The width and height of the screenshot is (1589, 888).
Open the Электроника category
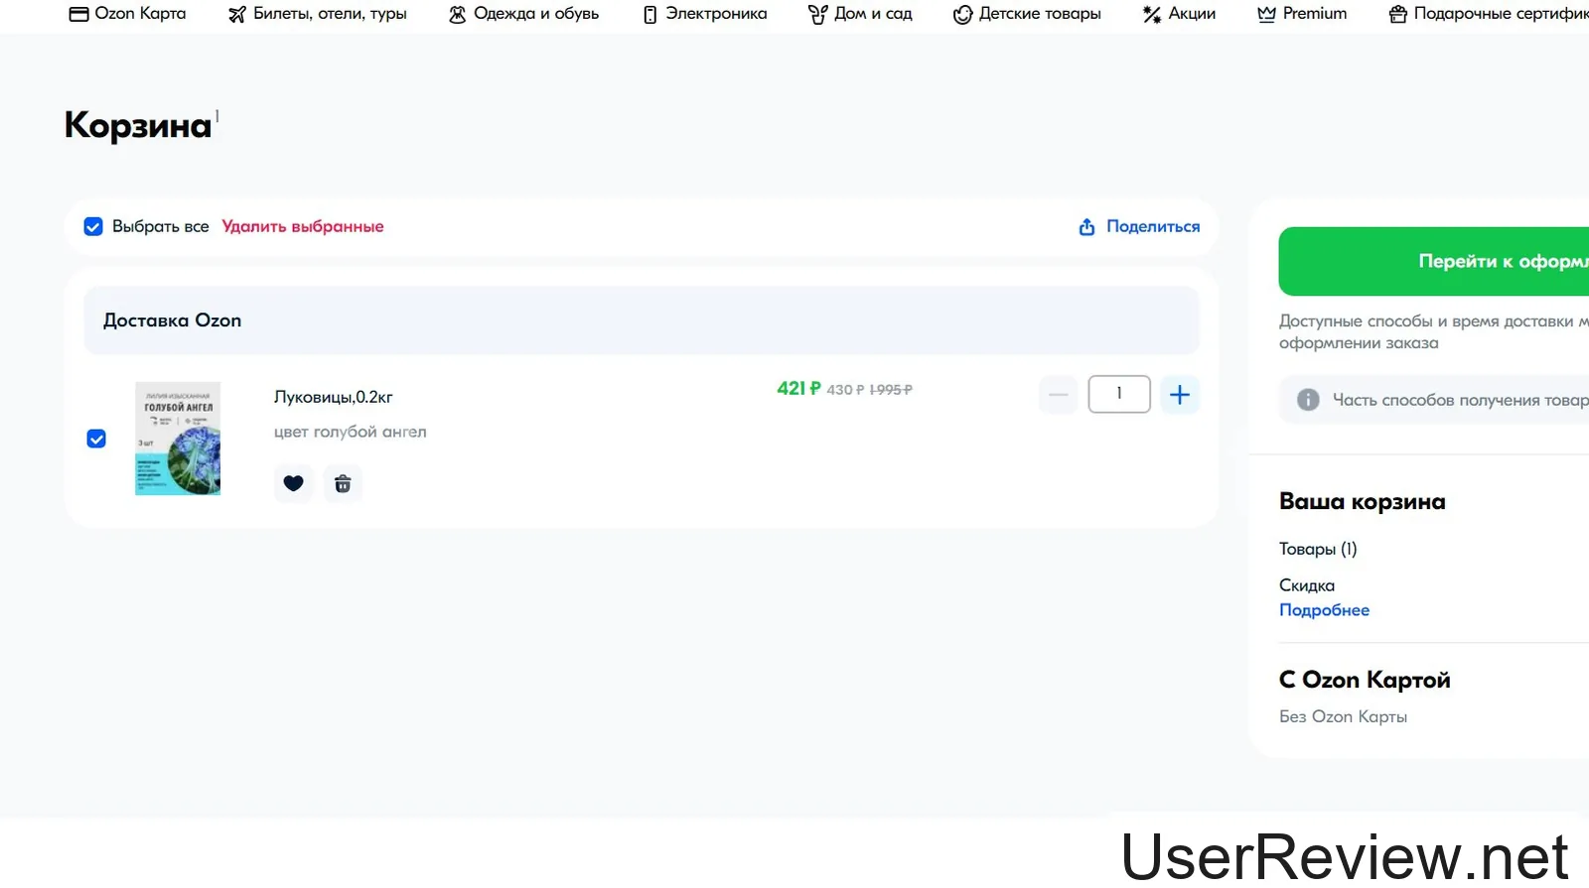coord(705,14)
